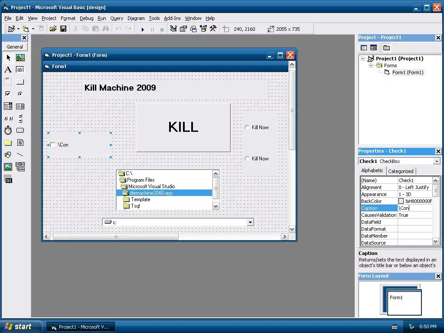Open the Add Project dropdown arrow
This screenshot has height=333, width=444.
coord(18,29)
